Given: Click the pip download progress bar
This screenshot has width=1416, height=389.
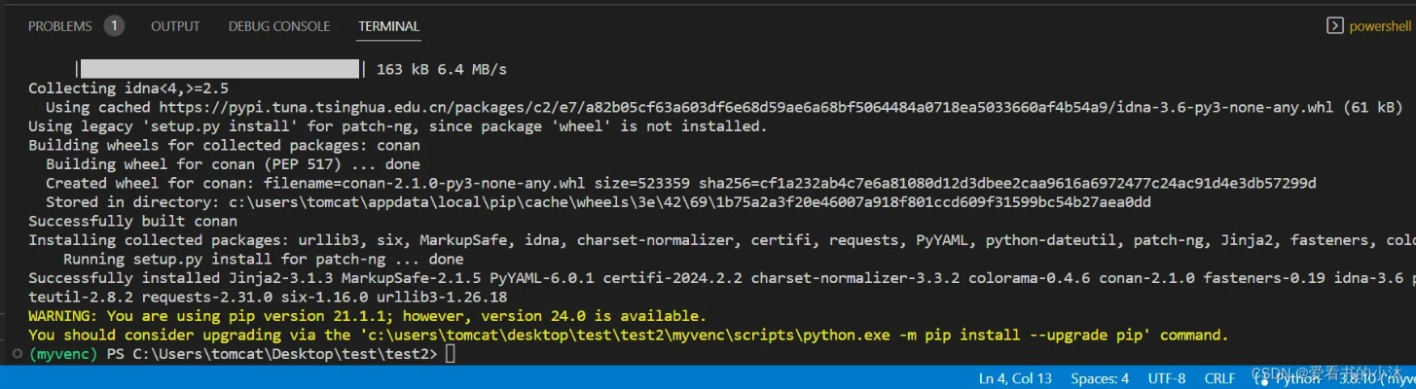Looking at the screenshot, I should [219, 69].
